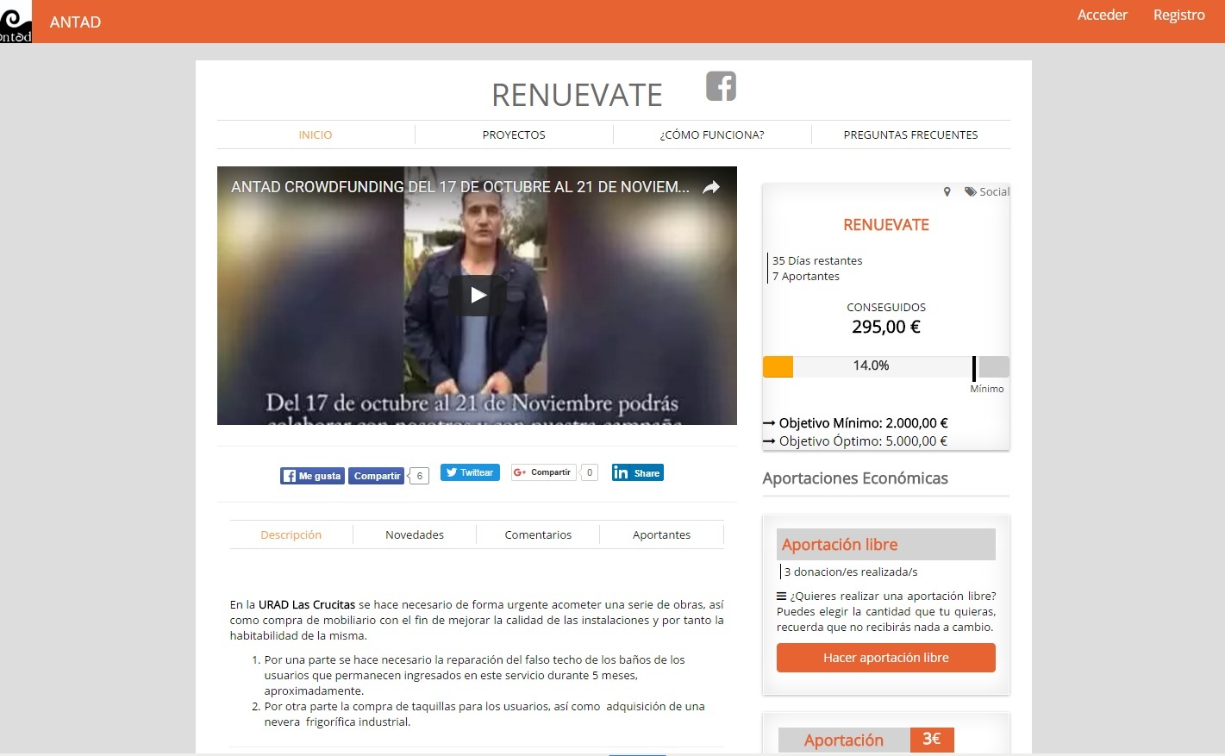Switch to the Comentarios tab

(538, 534)
